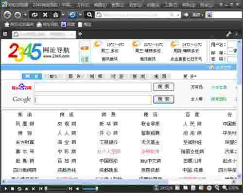Open the 腾讯 link
This screenshot has width=243, height=193.
[x=150, y=115]
